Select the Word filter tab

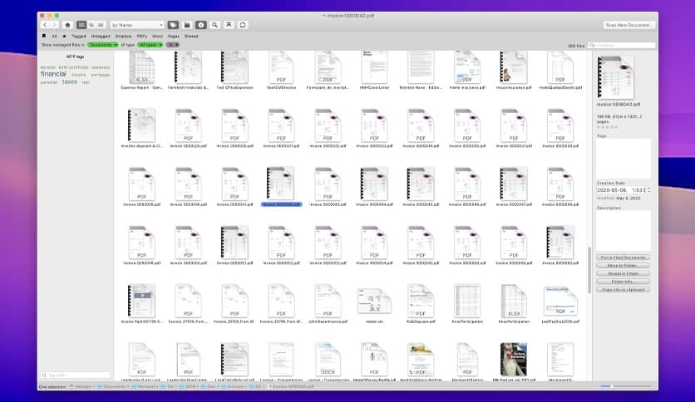(x=157, y=37)
